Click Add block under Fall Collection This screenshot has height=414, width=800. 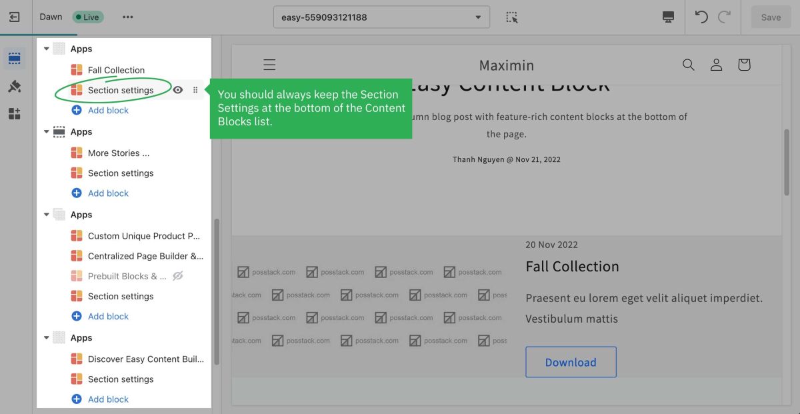point(108,110)
